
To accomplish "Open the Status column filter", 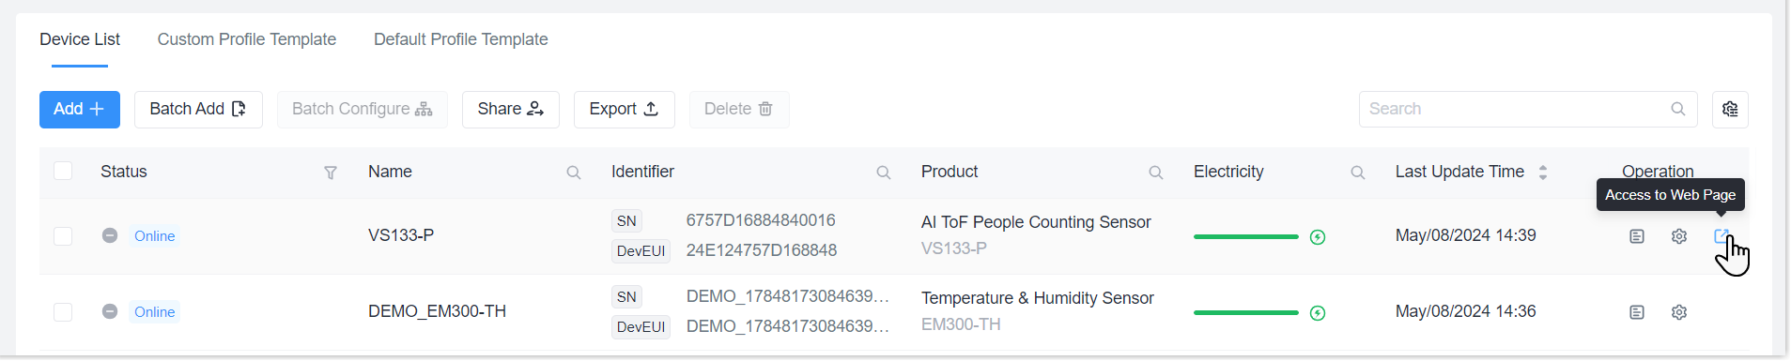I will [331, 173].
